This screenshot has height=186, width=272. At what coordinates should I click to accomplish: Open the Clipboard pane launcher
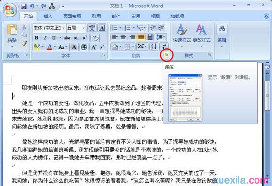(26, 55)
